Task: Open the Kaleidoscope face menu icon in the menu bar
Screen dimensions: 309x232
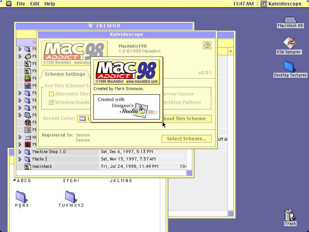Action: [x=8, y=3]
